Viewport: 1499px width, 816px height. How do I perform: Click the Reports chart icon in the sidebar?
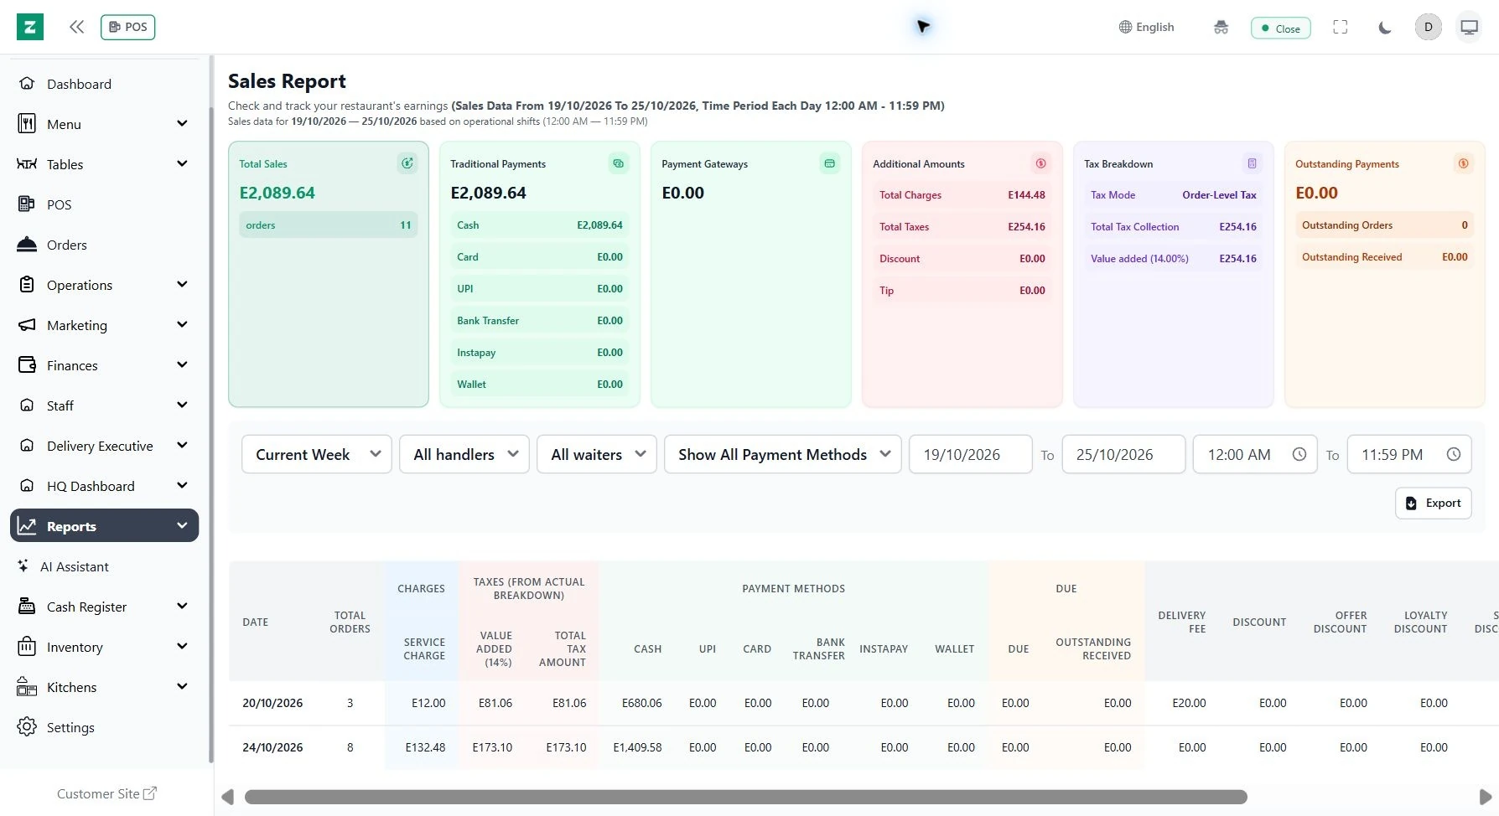click(27, 526)
